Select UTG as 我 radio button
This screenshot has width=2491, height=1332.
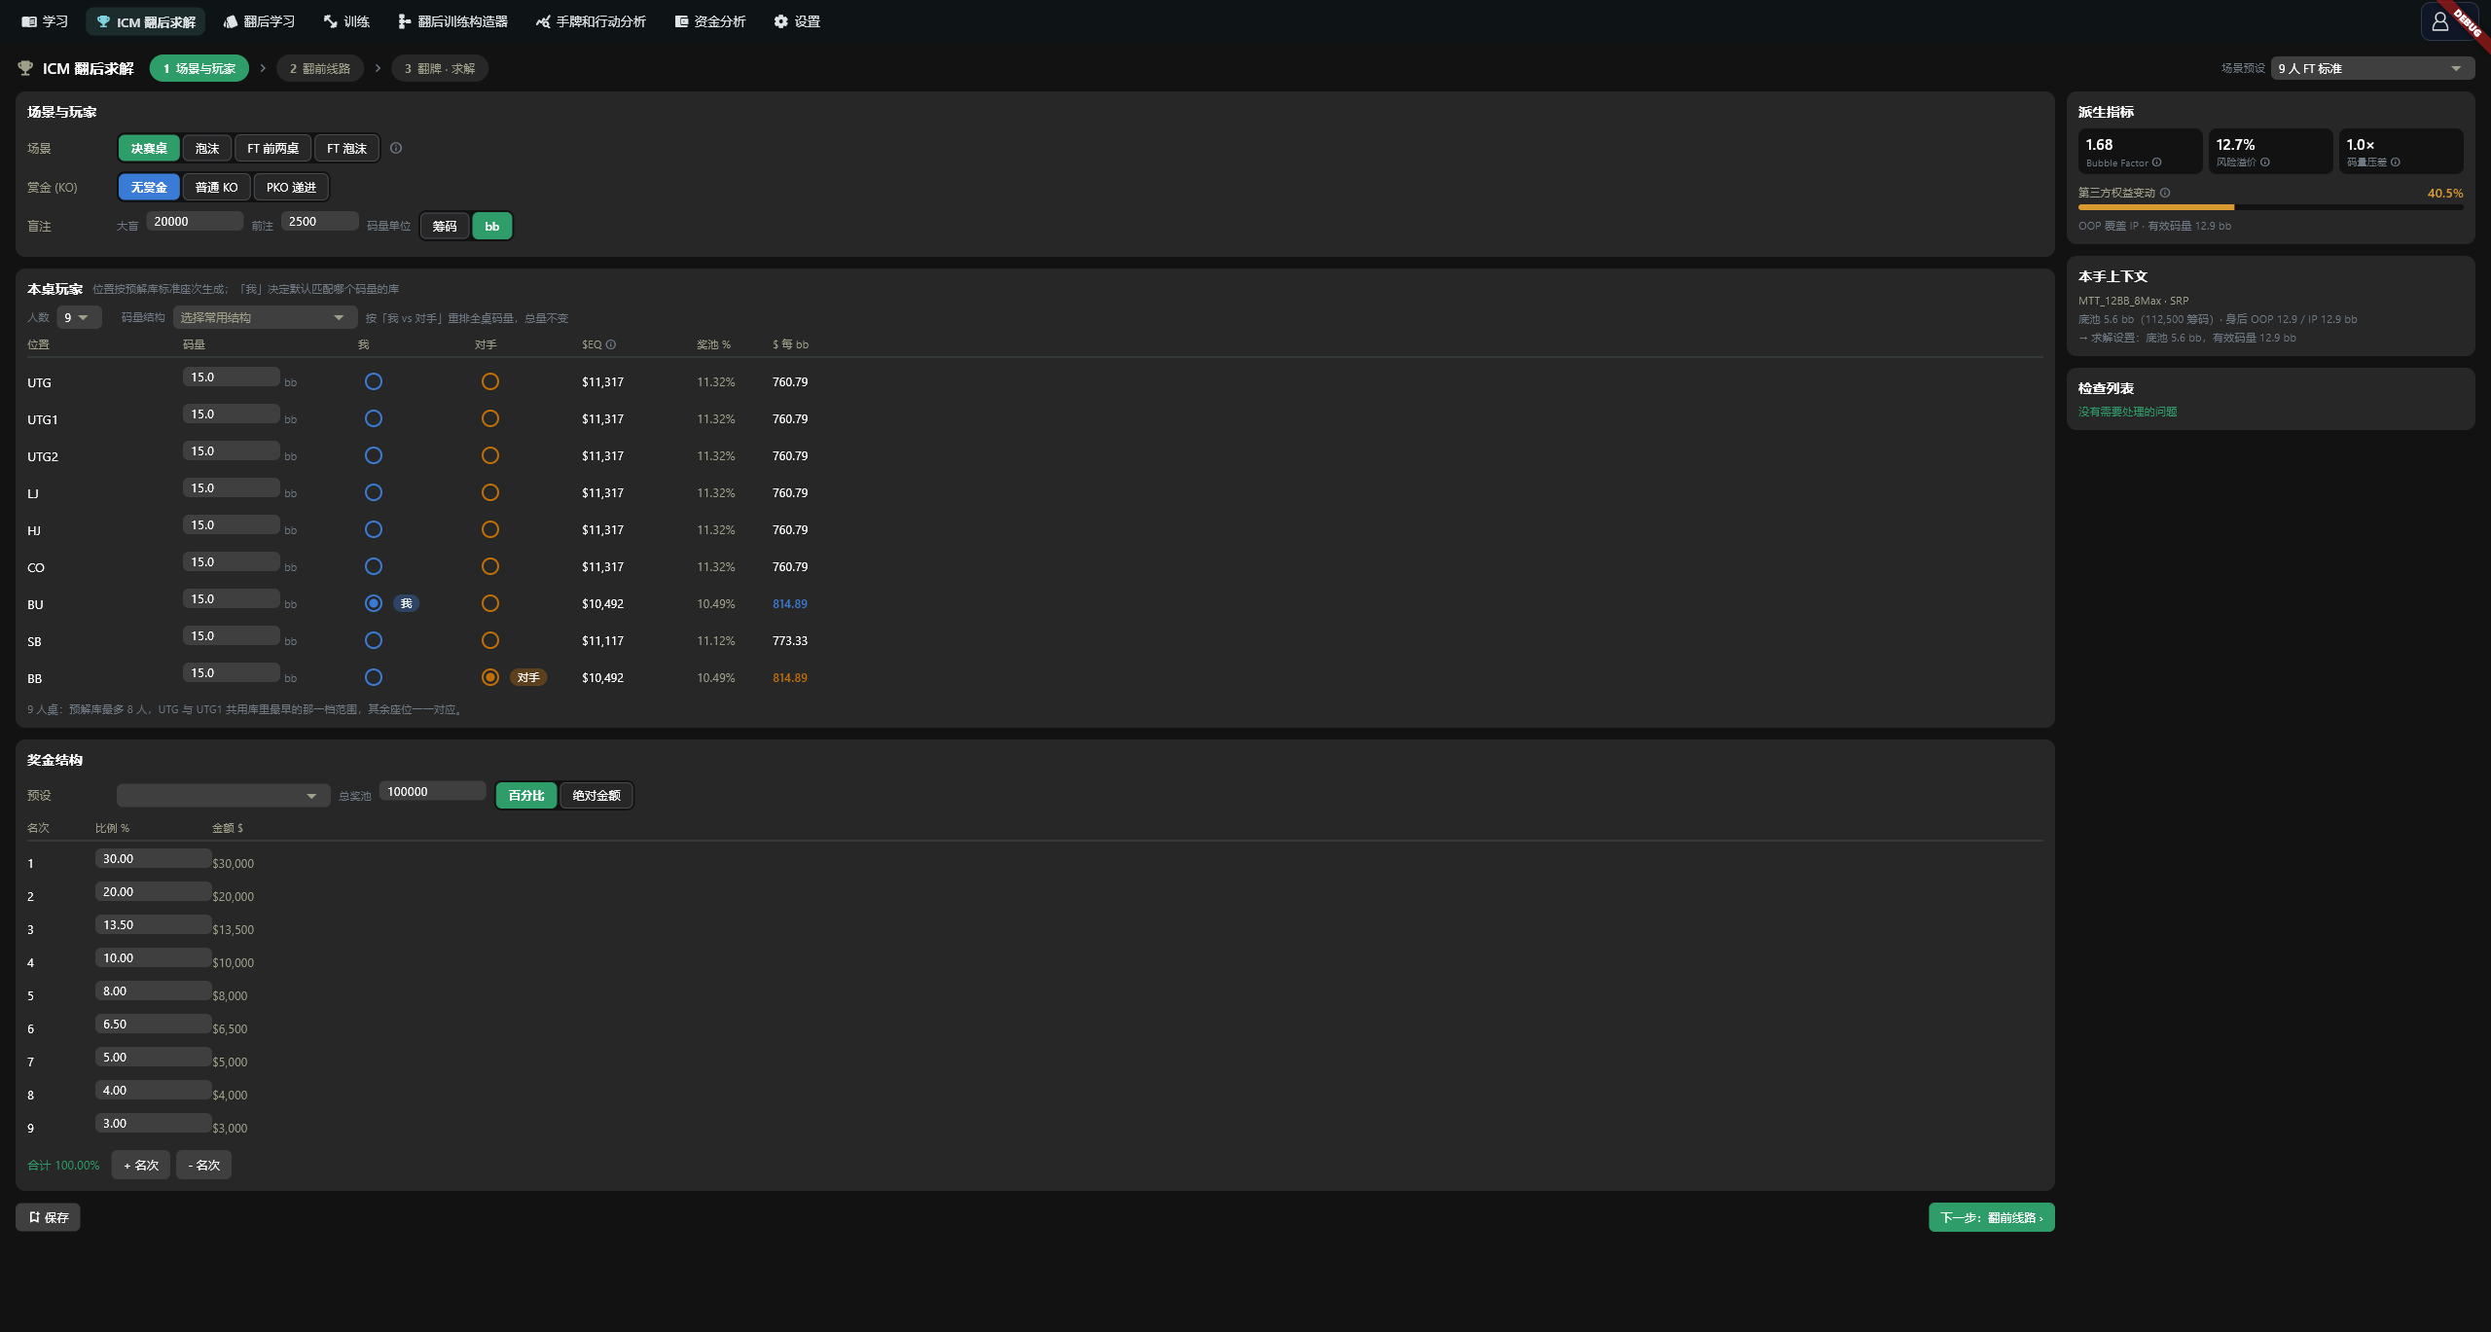click(374, 381)
